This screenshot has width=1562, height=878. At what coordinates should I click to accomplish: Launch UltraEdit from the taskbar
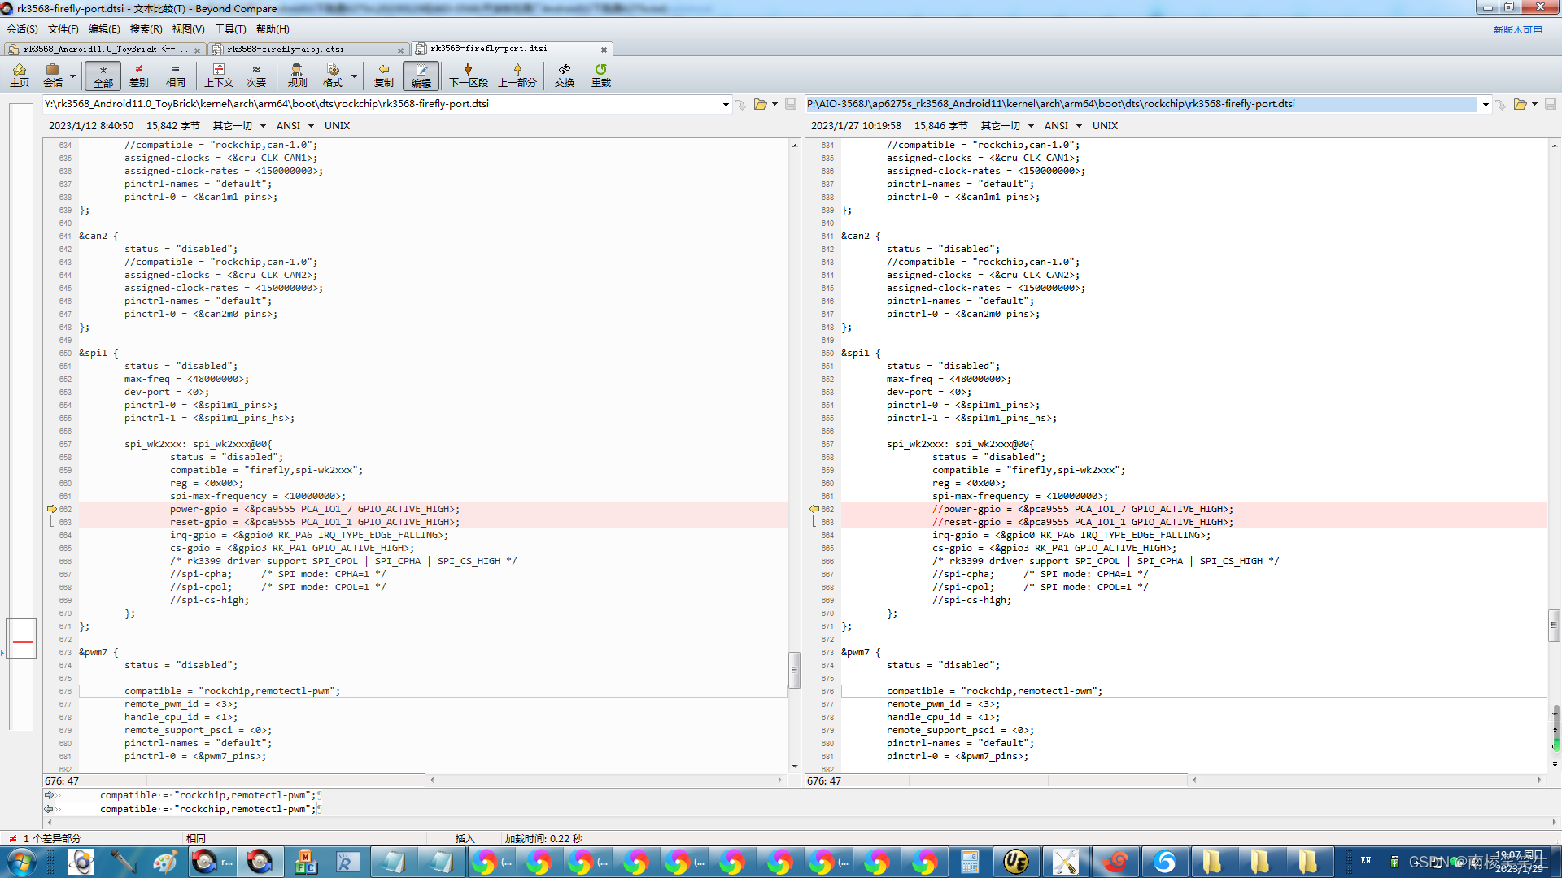click(x=1015, y=862)
